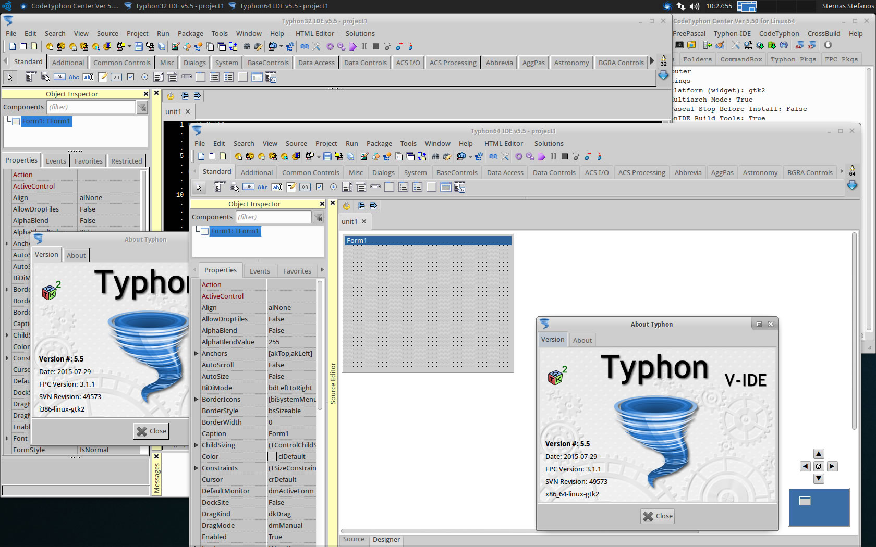
Task: Select TRadioButton component in Typhon64 palette
Action: (333, 187)
